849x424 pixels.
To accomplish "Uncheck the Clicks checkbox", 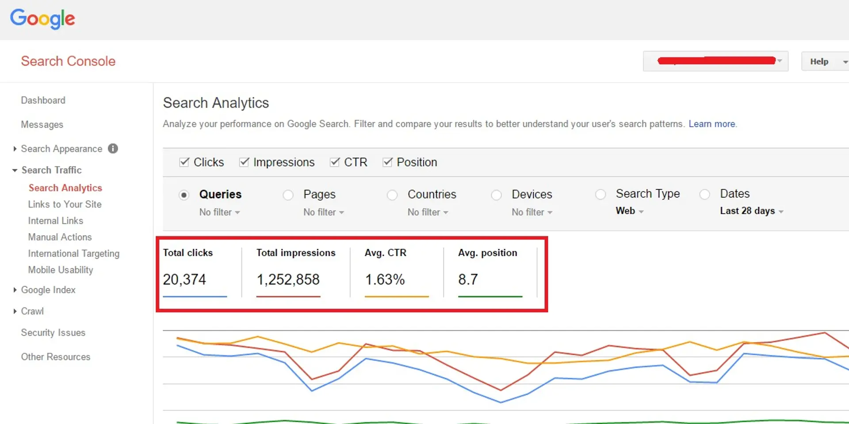I will [184, 162].
